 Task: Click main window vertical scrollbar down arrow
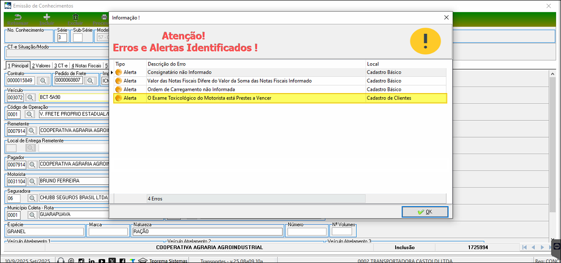point(552,240)
